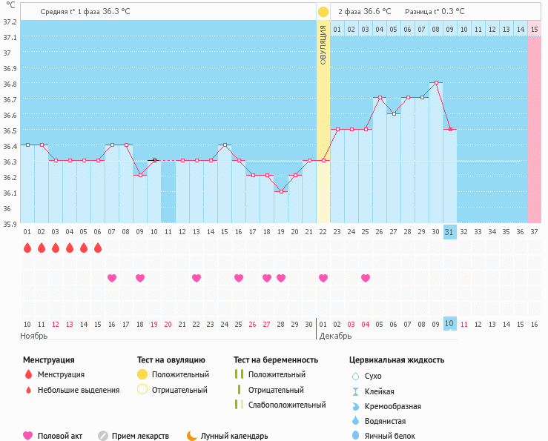This screenshot has width=548, height=441.
Task: Click the Яичный белок drop icon
Action: [355, 436]
